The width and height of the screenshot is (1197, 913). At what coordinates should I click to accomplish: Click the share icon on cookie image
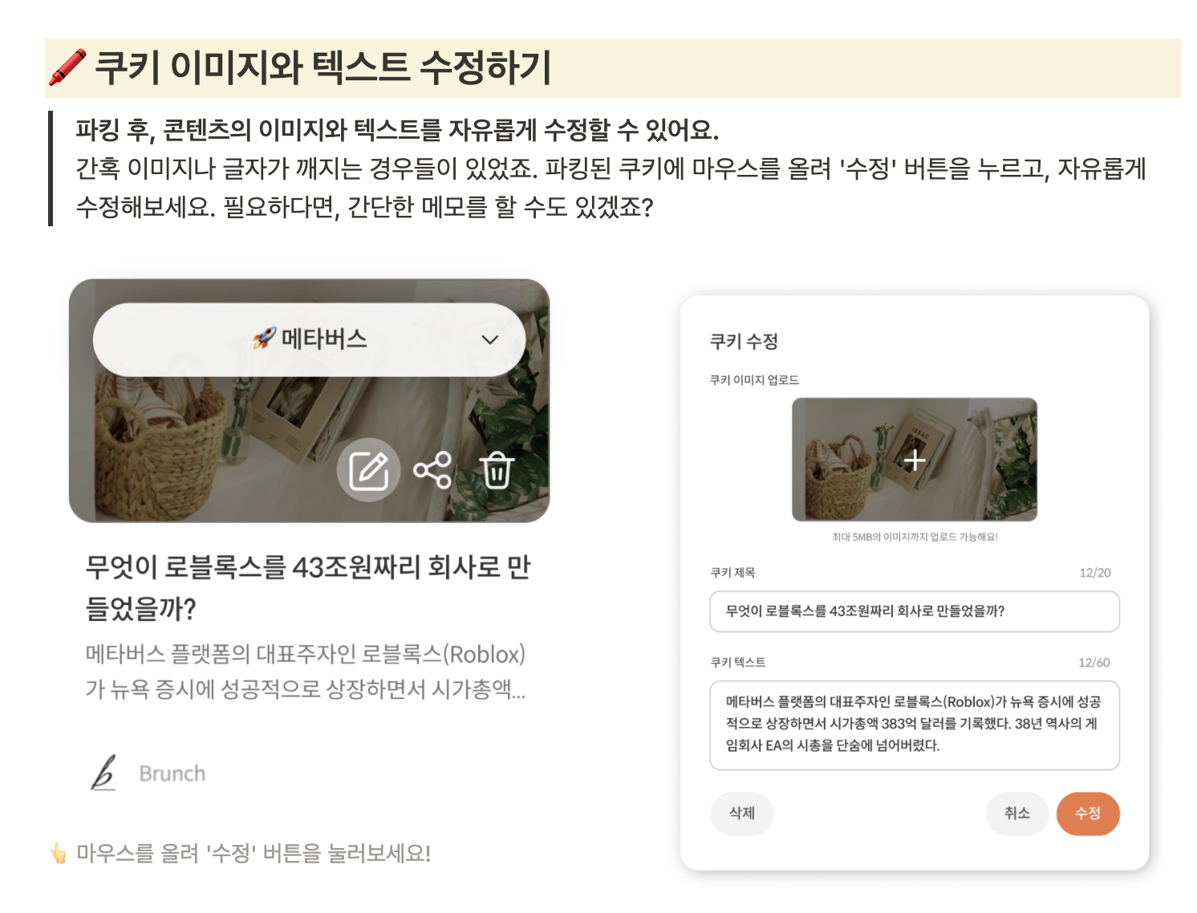[432, 470]
